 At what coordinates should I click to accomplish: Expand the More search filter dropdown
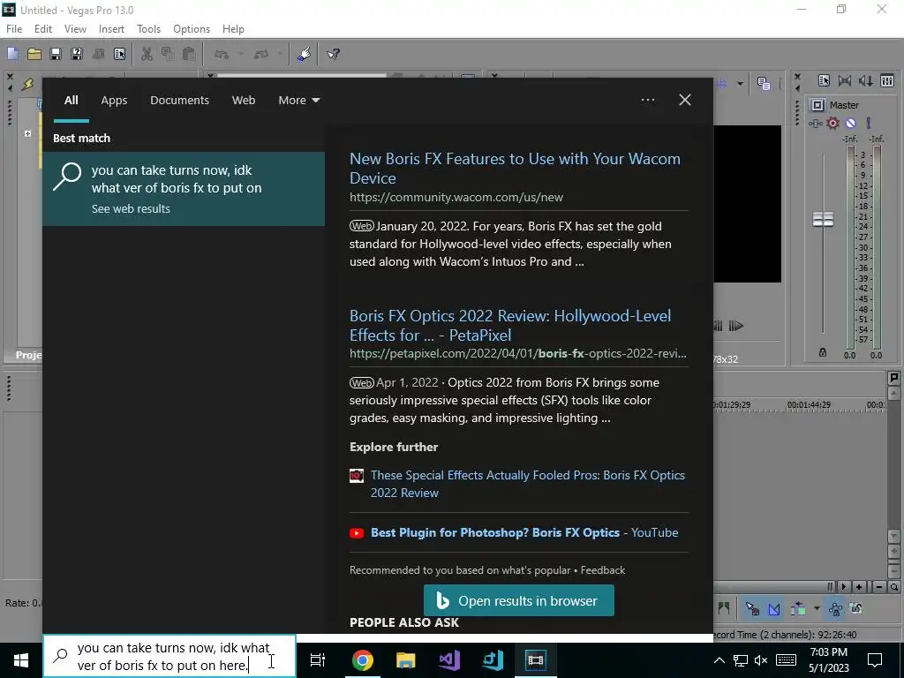tap(298, 101)
